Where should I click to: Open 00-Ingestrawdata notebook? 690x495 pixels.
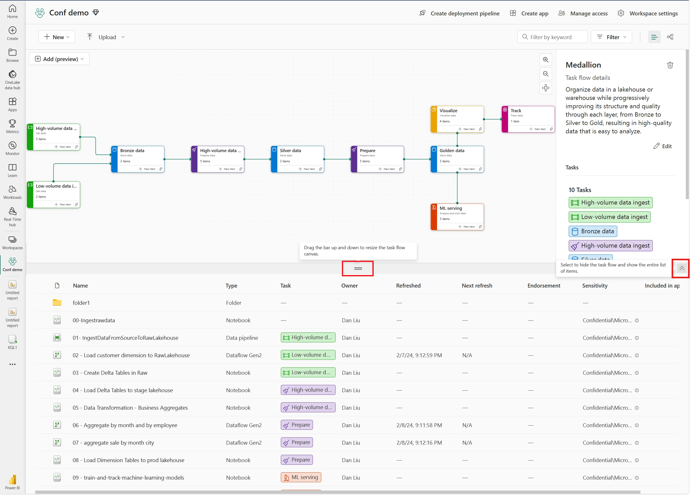pyautogui.click(x=94, y=320)
